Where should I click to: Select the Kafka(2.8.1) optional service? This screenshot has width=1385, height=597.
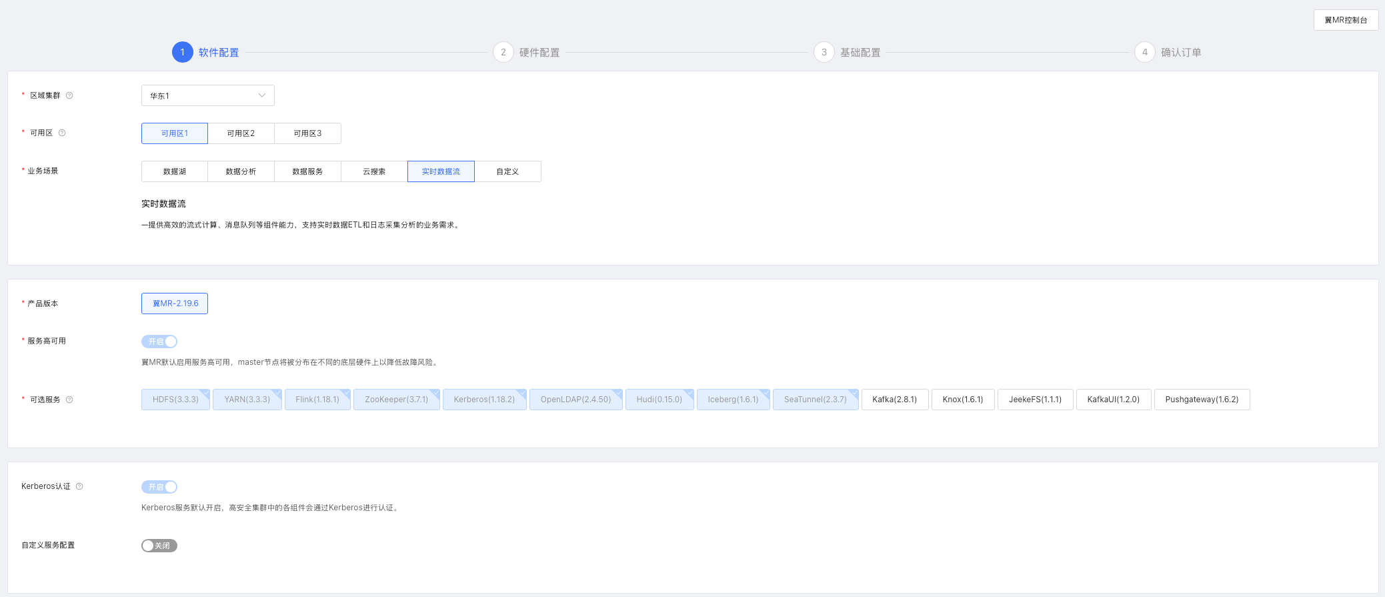(894, 400)
